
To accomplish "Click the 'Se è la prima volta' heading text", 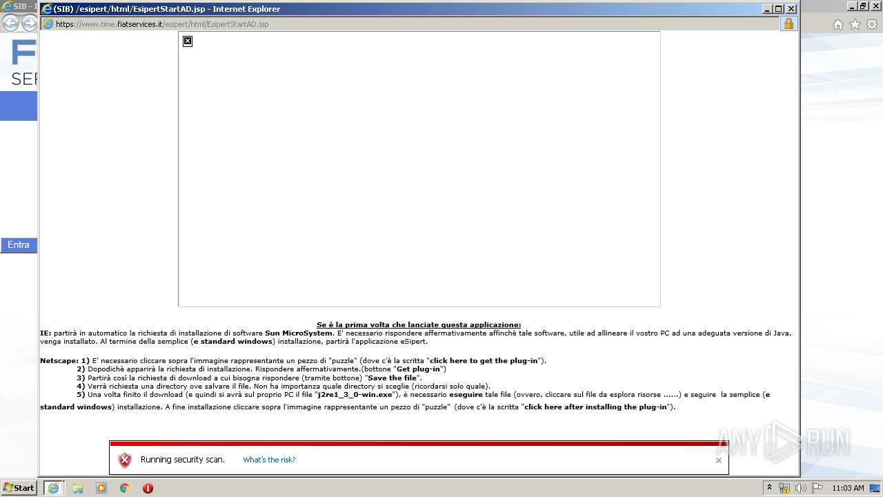I will tap(419, 324).
